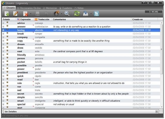
Task: Select the word 'friendly' in list
Action: pos(21,55)
